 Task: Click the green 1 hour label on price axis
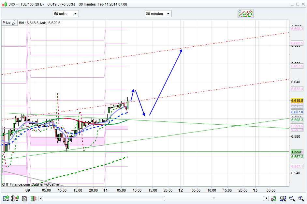296,152
